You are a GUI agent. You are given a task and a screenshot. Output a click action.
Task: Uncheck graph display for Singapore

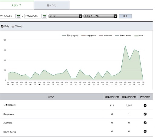tap(145, 114)
